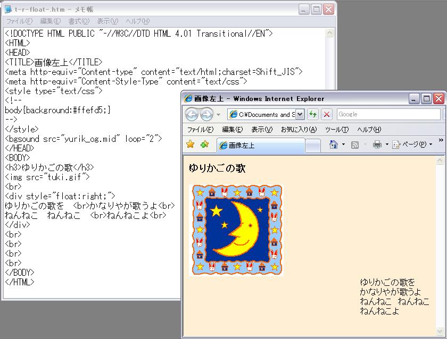Expand the Print dropdown arrow

(x=387, y=145)
